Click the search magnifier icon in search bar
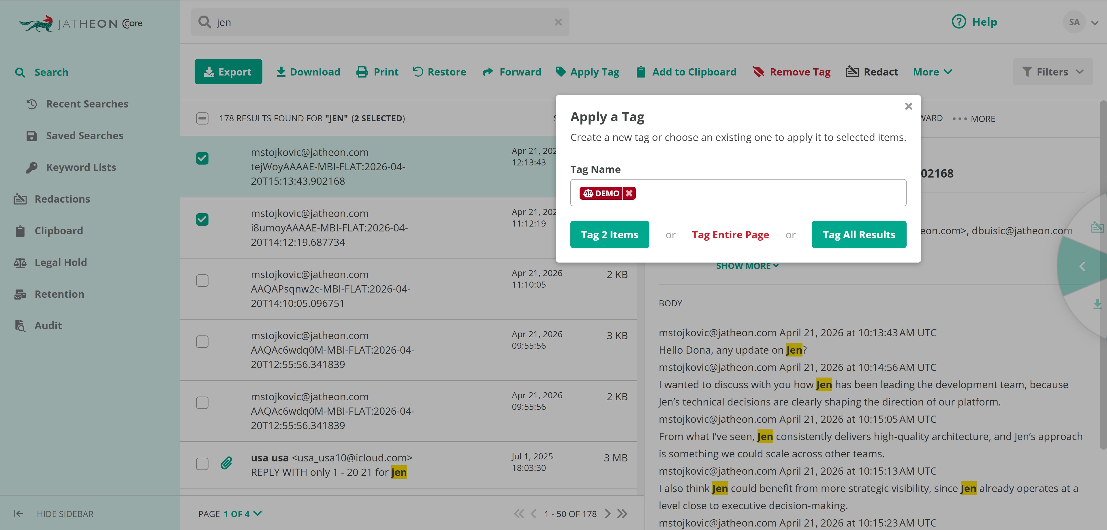Viewport: 1107px width, 530px height. click(204, 22)
